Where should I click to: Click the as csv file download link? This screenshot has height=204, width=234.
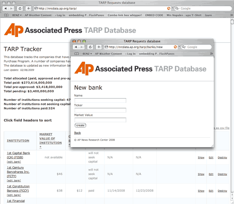(222, 128)
